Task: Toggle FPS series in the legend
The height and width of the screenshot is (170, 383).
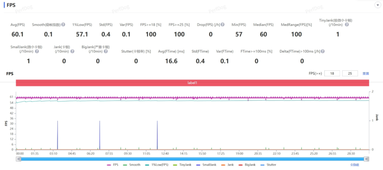Action: coord(113,165)
